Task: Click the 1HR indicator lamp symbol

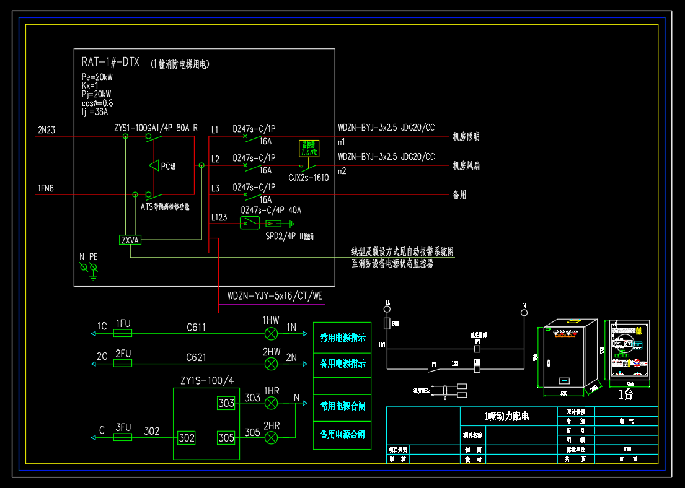Action: 272,403
